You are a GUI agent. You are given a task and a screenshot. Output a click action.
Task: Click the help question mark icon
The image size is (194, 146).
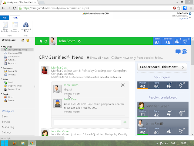190,13
